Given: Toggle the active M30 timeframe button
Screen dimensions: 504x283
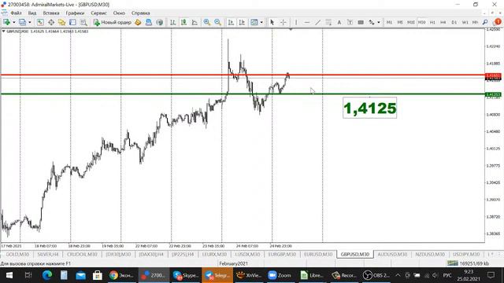Looking at the screenshot, I should 422,22.
